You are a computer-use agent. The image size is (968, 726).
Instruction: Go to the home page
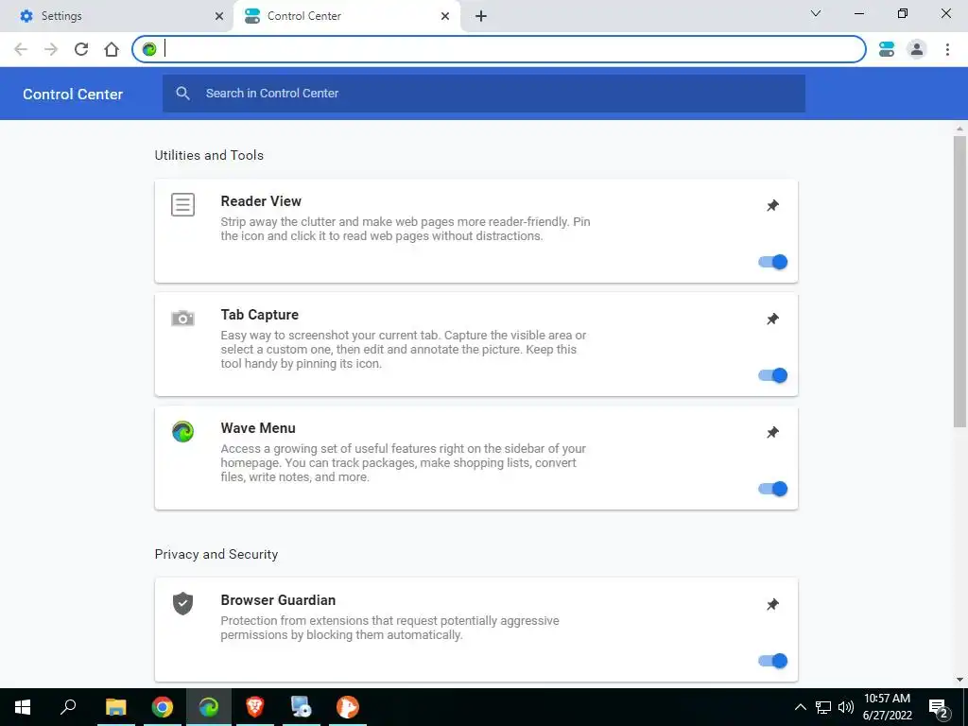112,49
